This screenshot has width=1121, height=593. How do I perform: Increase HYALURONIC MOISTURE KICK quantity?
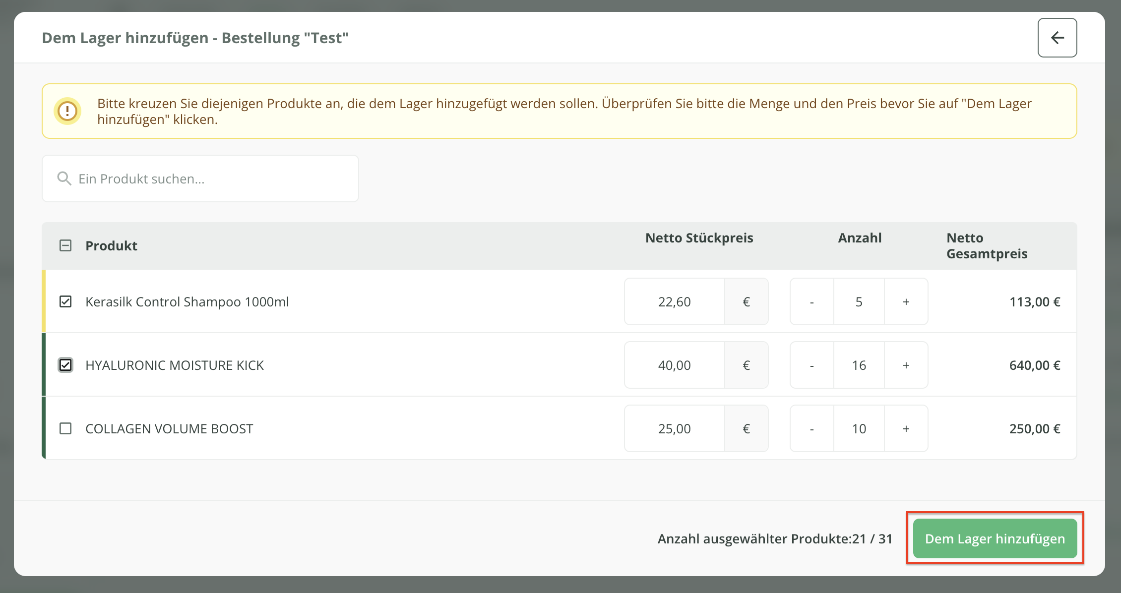906,365
